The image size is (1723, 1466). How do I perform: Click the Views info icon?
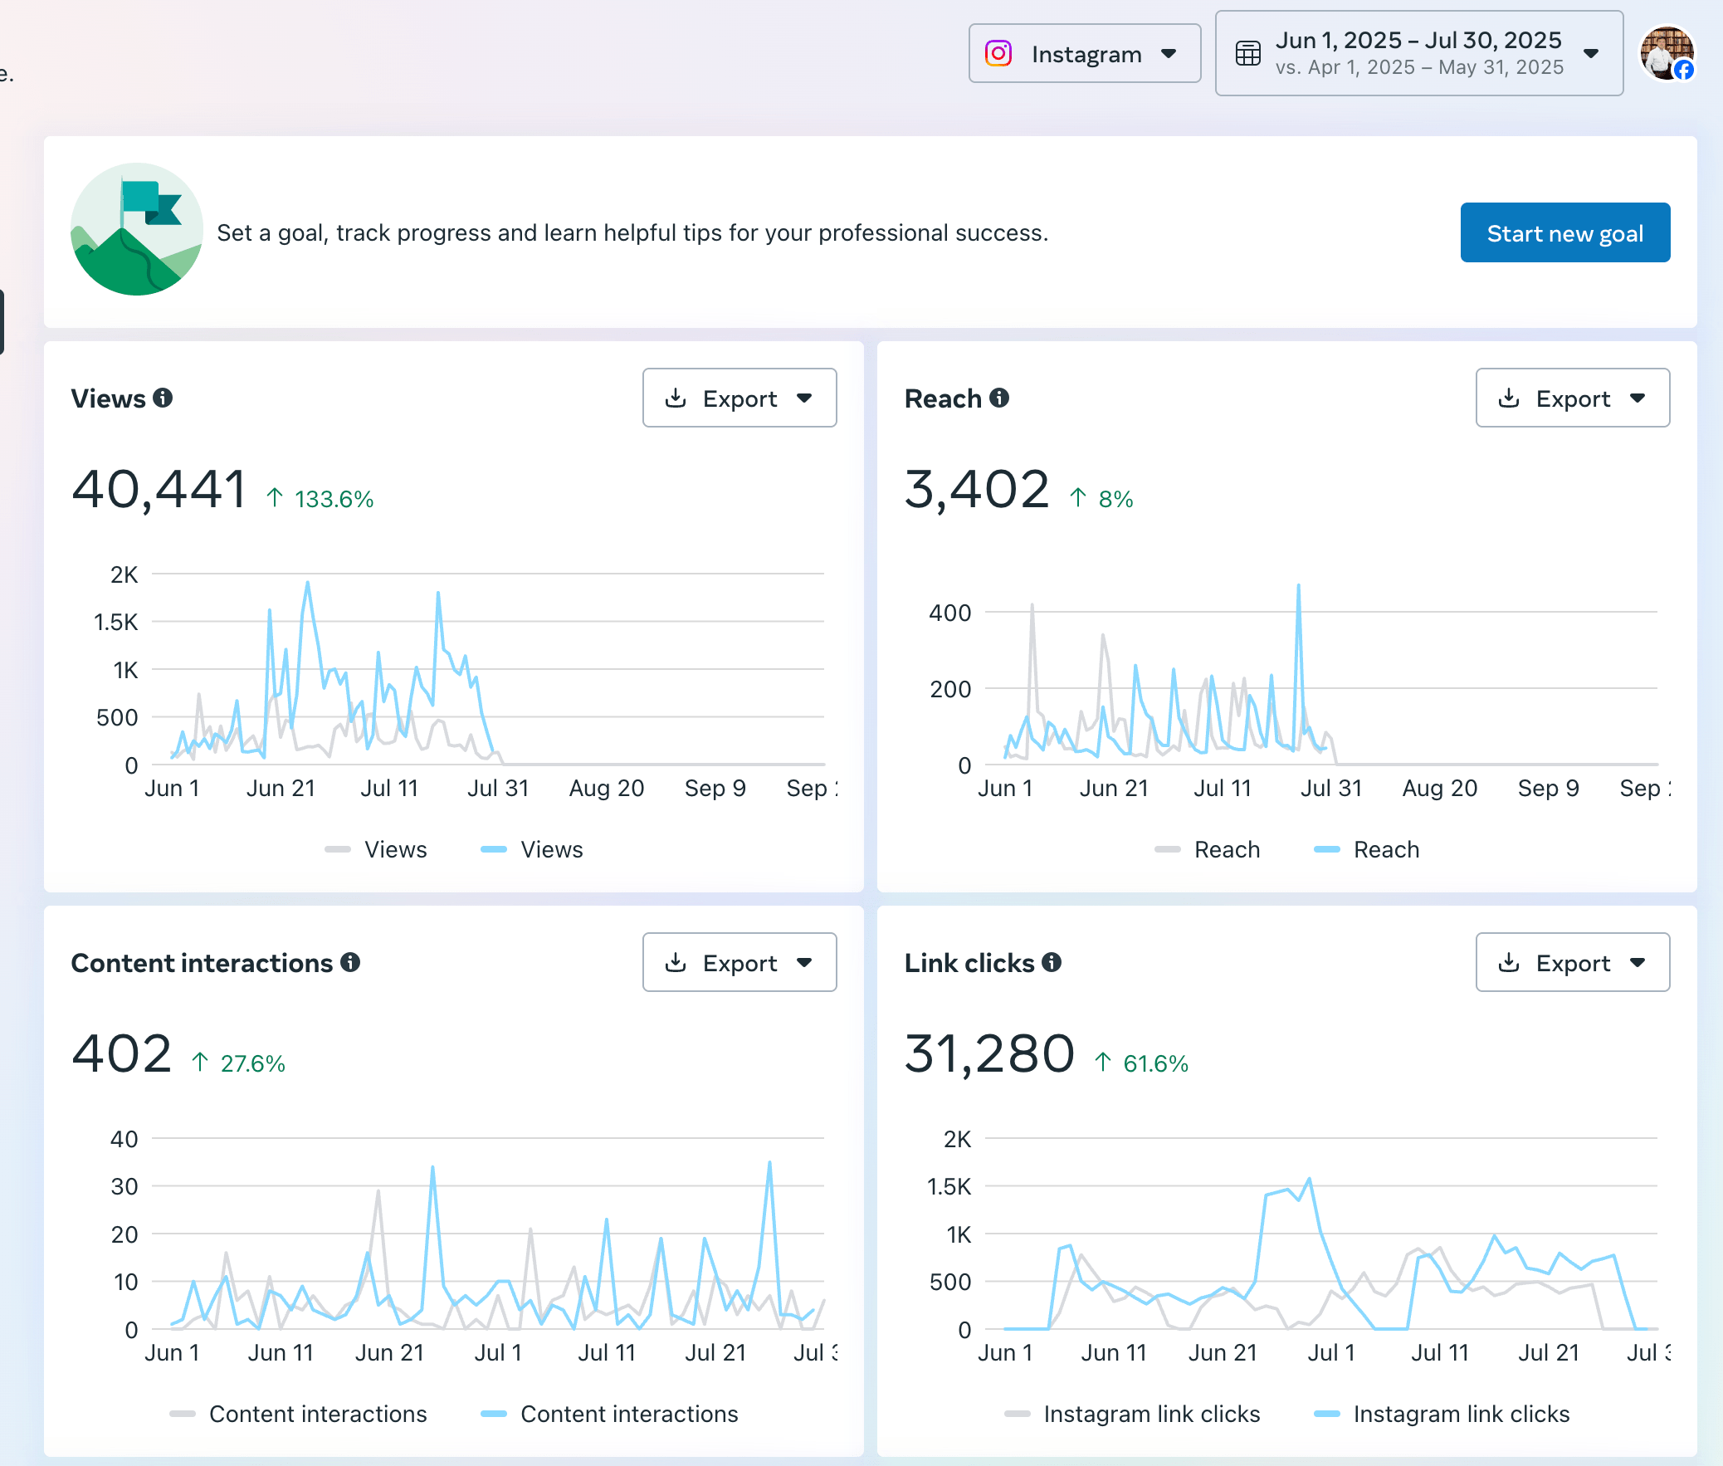(163, 398)
